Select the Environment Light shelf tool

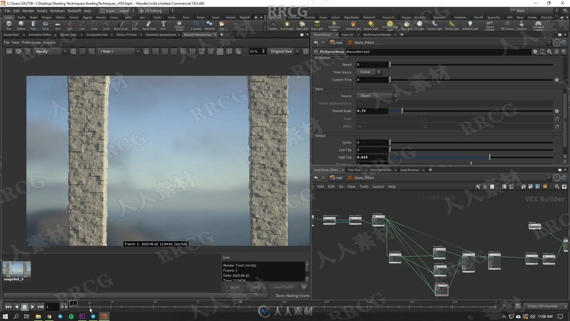[390, 25]
